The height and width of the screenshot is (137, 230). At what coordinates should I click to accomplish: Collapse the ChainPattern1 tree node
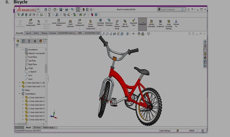[20, 94]
